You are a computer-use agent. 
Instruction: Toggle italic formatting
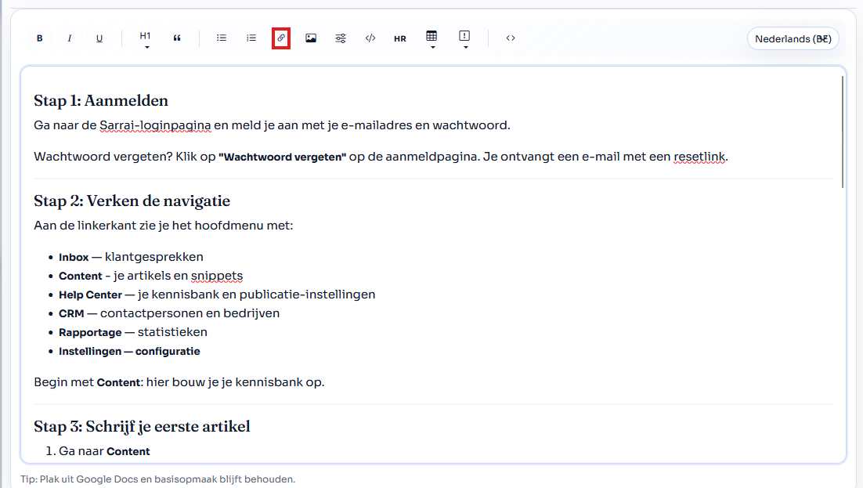(x=69, y=37)
